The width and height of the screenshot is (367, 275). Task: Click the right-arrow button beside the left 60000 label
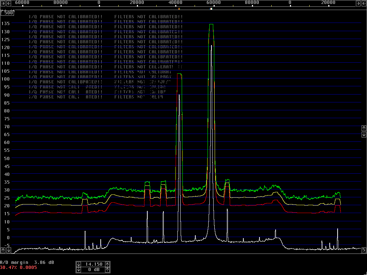[3, 3]
